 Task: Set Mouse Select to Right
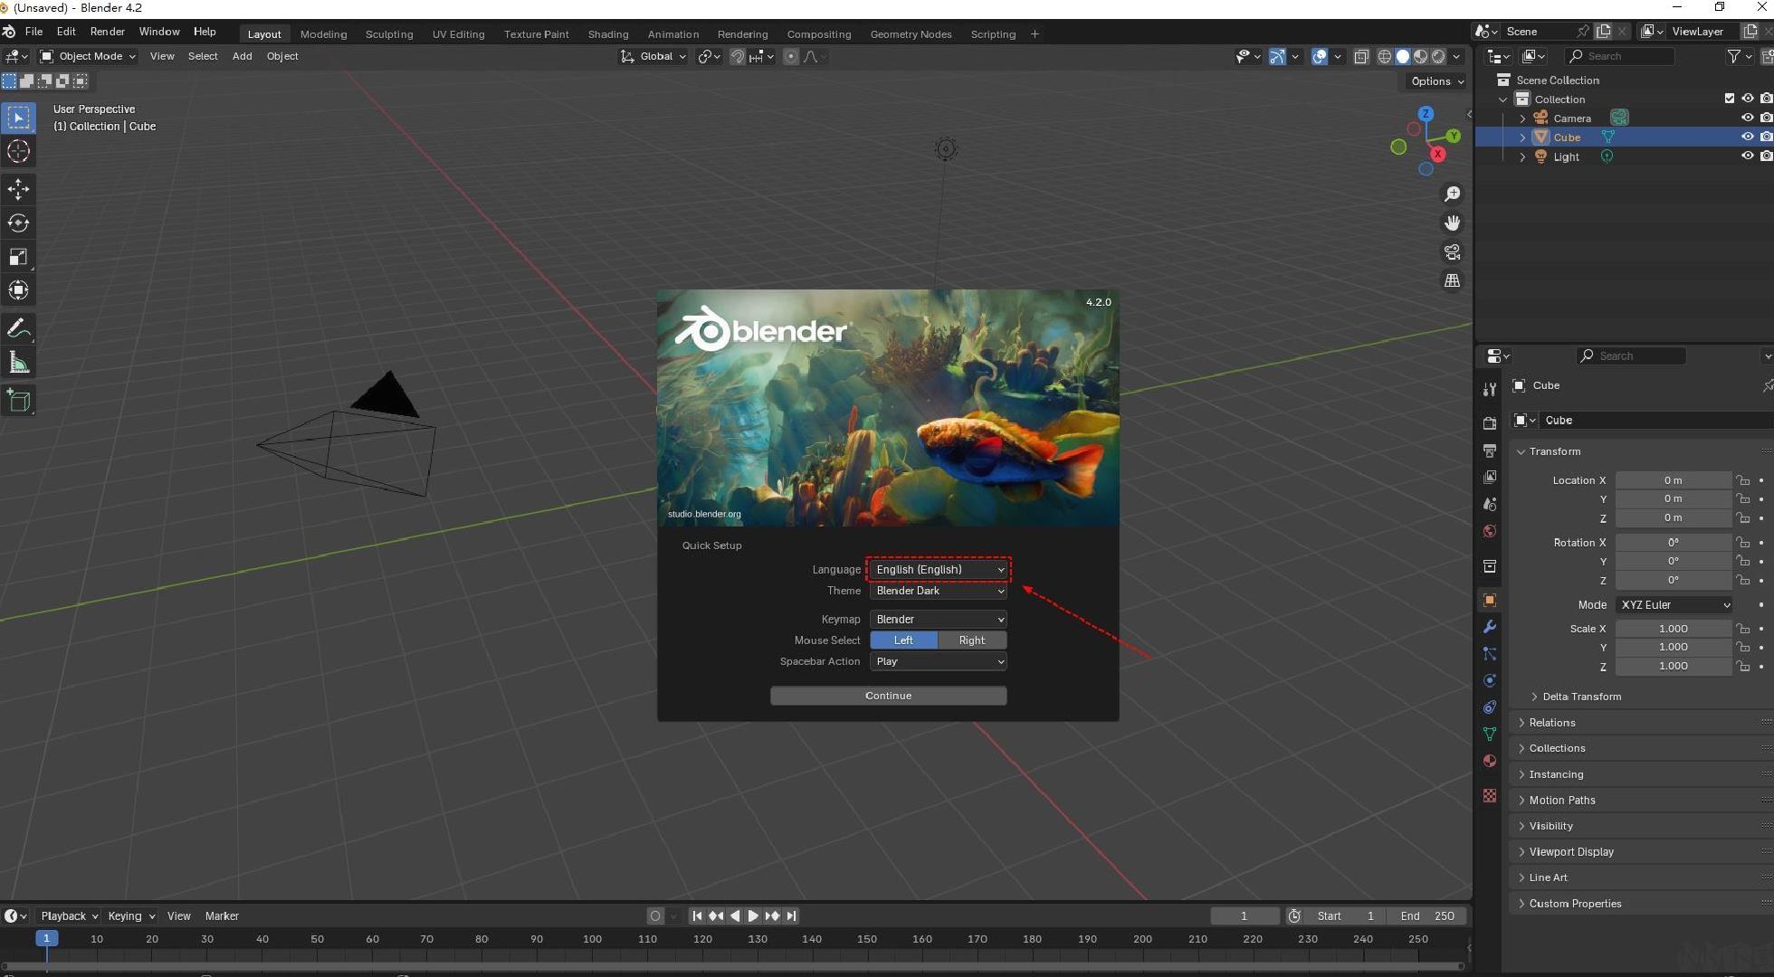click(972, 640)
